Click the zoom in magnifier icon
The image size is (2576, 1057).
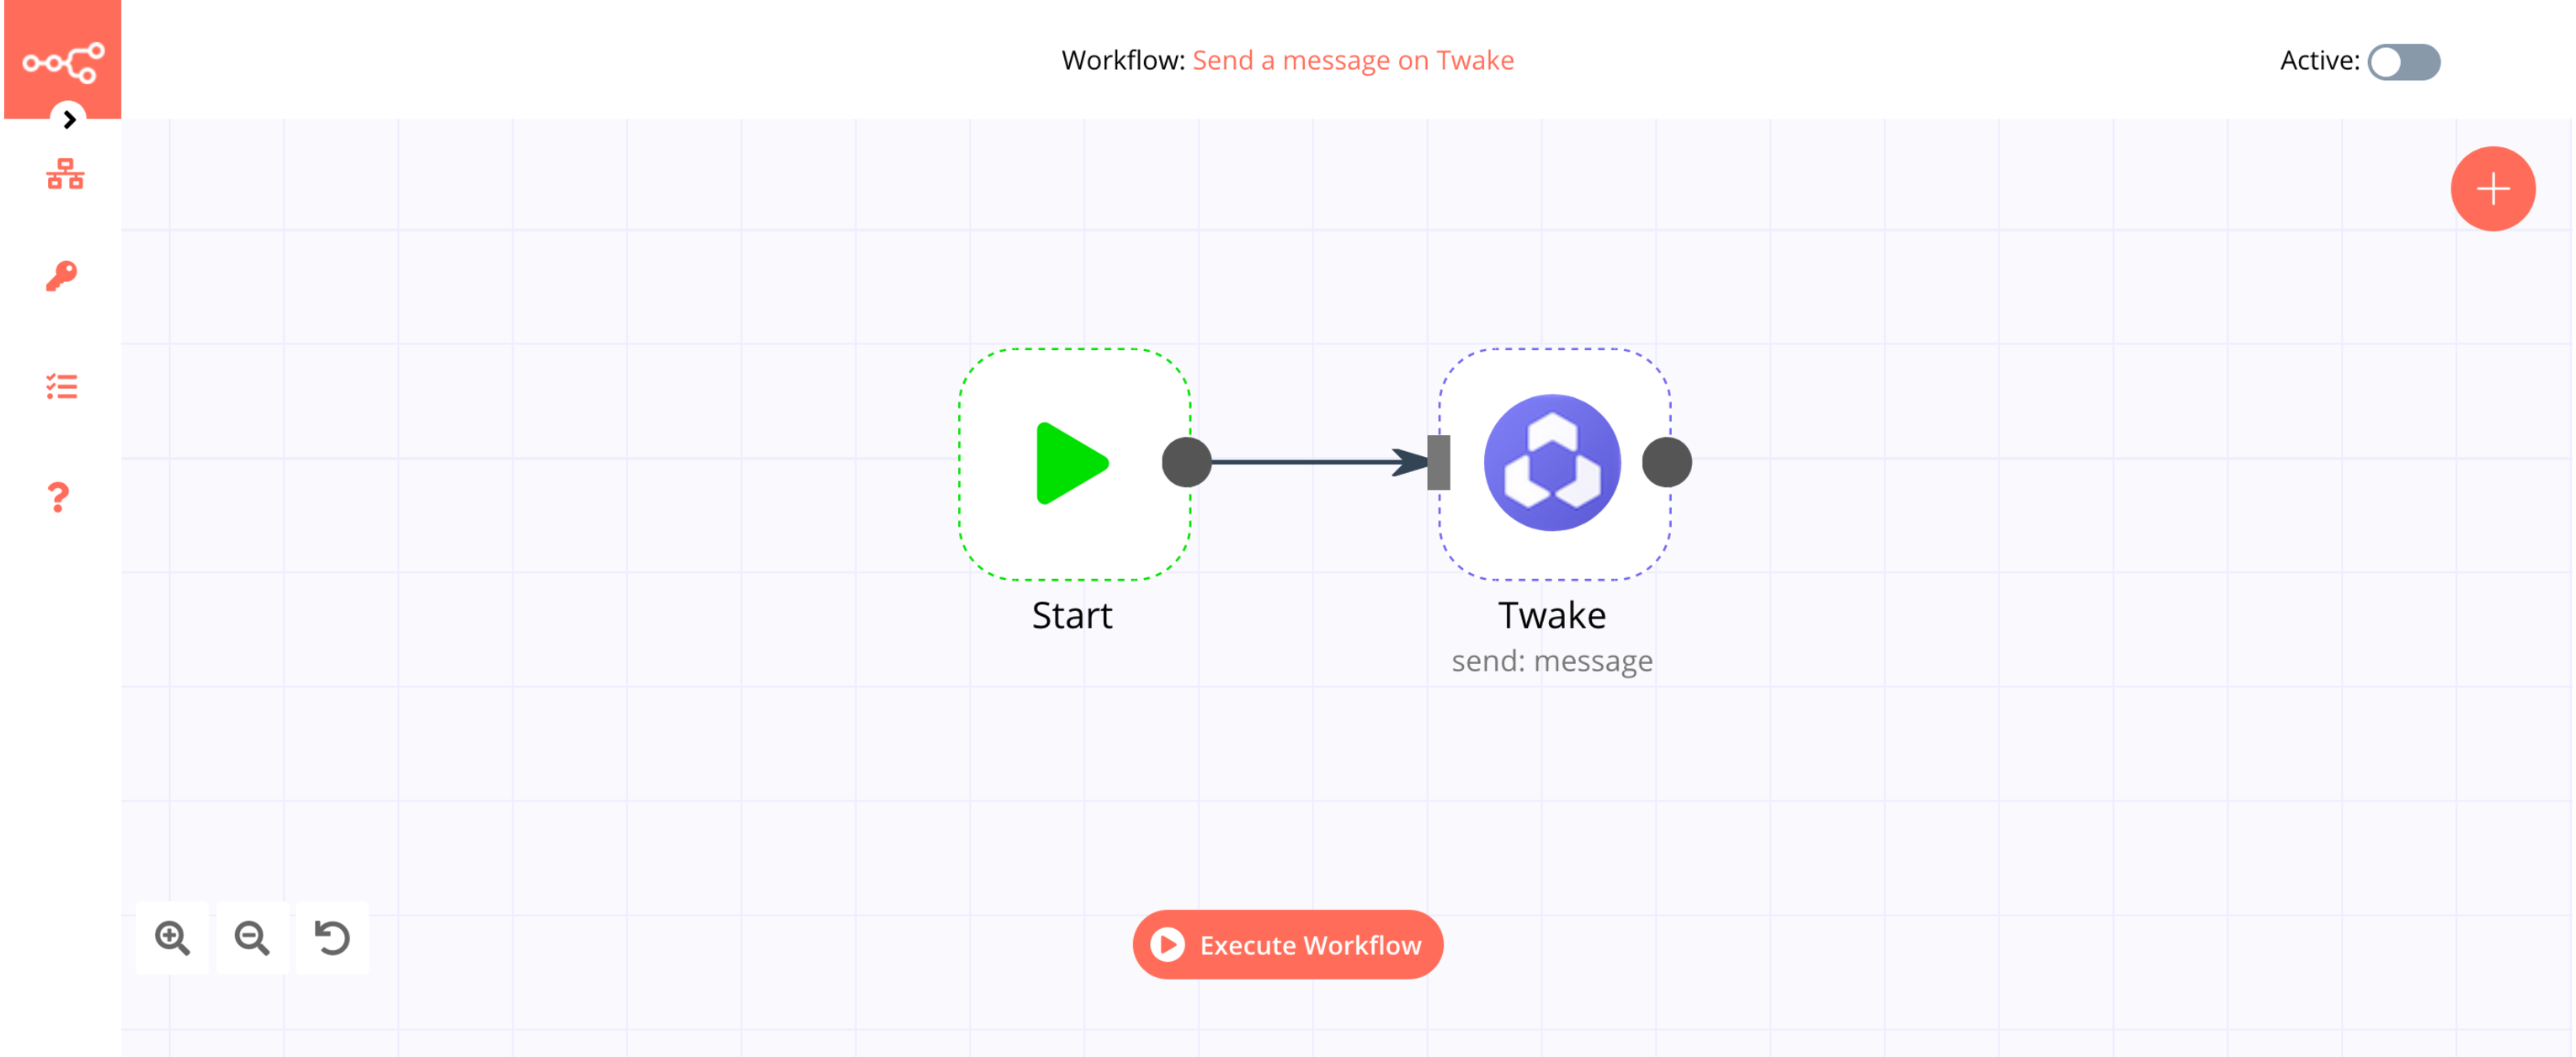[173, 936]
